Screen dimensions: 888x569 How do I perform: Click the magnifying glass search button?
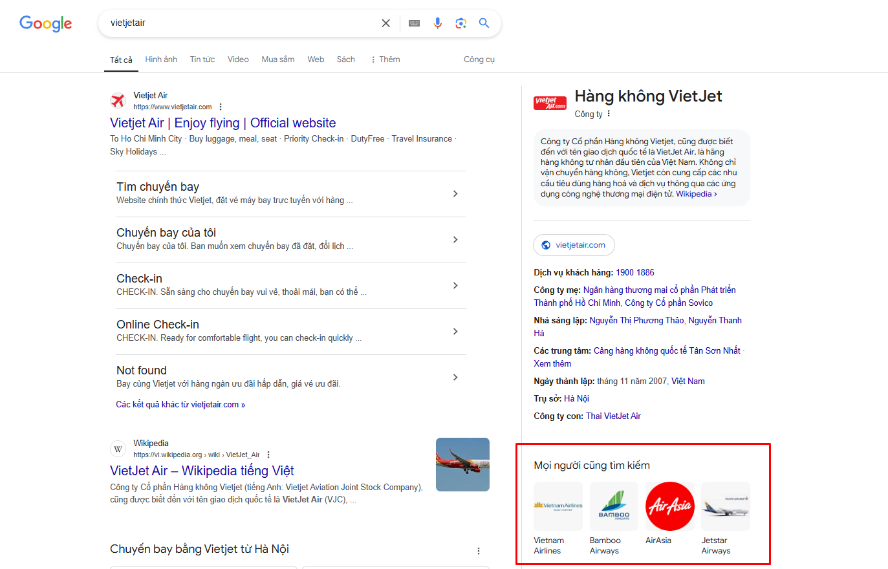tap(484, 23)
